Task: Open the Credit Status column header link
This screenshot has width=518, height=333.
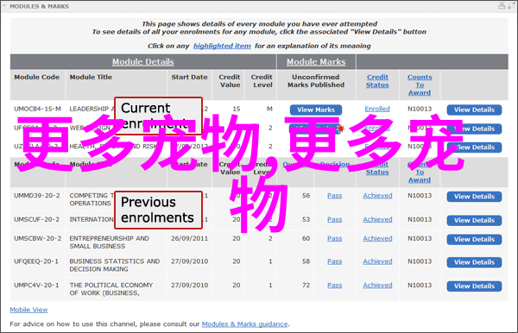Action: point(377,81)
